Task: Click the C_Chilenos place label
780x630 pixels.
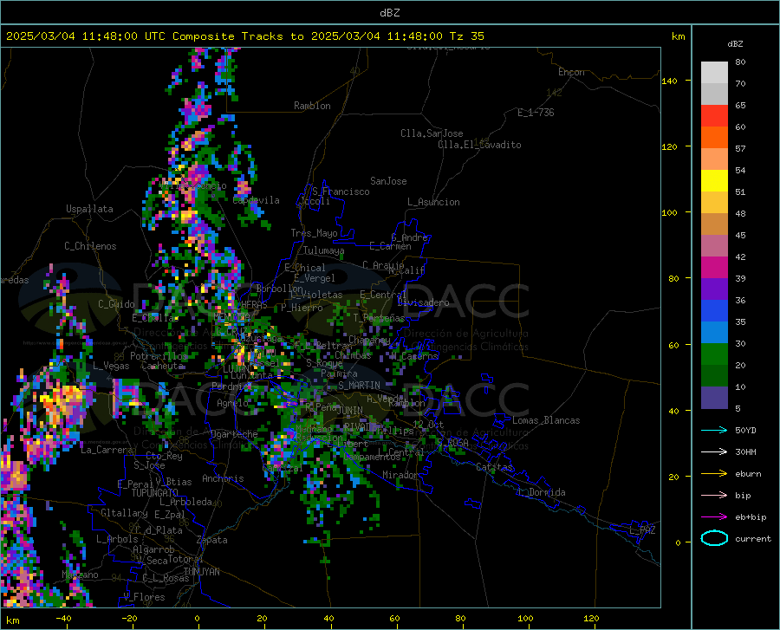Action: coord(90,246)
